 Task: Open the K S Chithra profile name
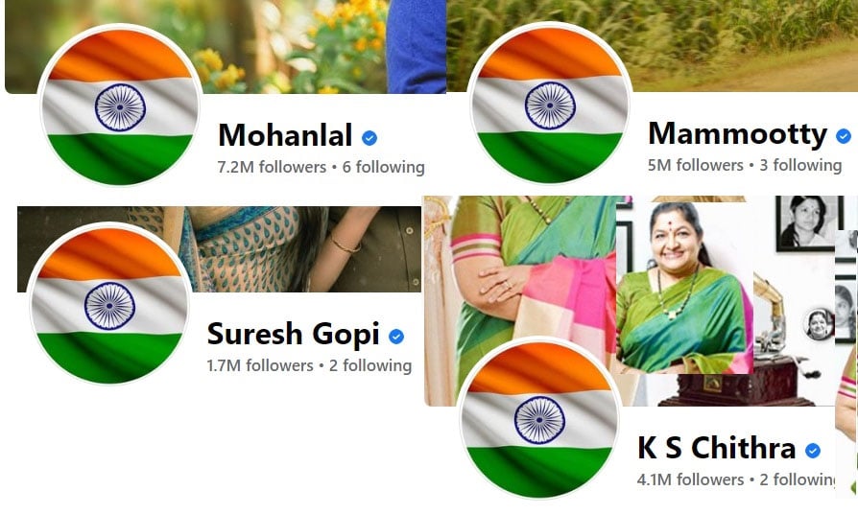pos(716,448)
